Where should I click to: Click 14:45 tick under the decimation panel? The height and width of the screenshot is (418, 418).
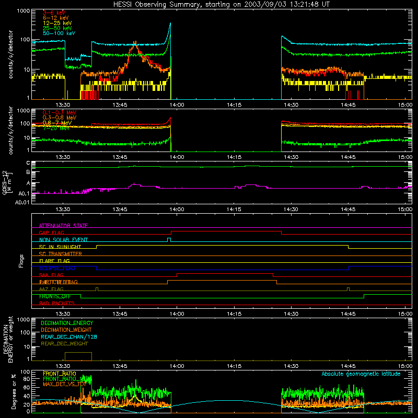[348, 366]
